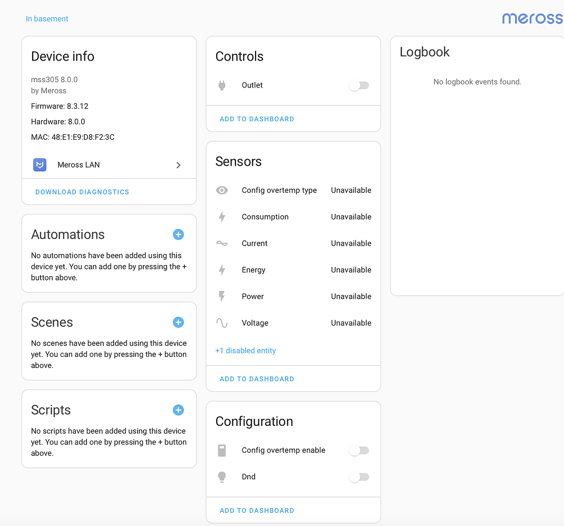
Task: Click the lightning icon next to Consumption
Action: pyautogui.click(x=222, y=217)
